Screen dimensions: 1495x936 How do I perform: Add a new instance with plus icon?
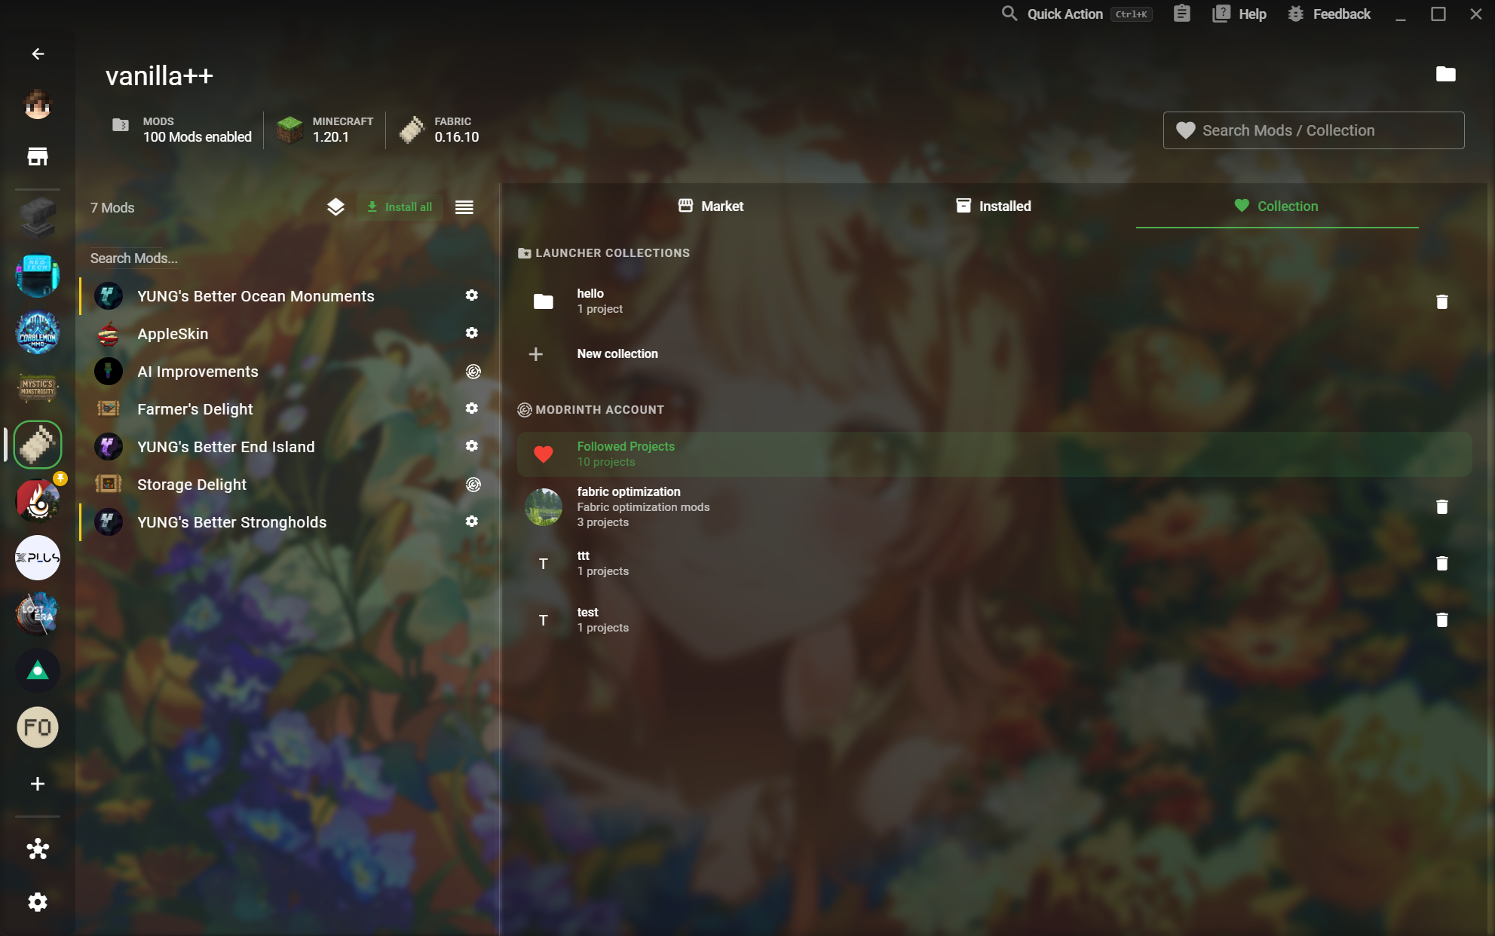38,784
